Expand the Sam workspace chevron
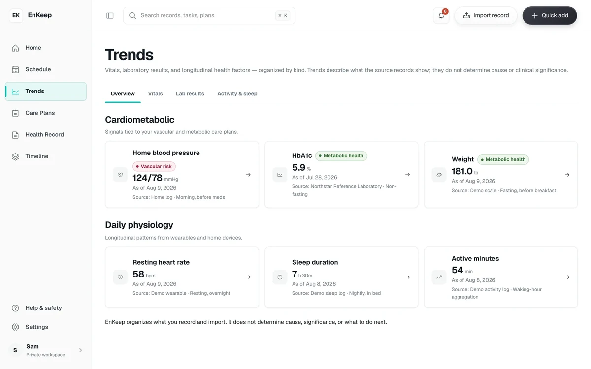591x369 pixels. 81,350
